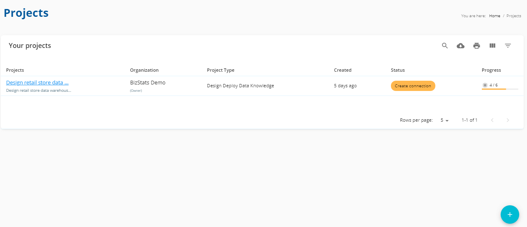Sort by the Created column header
527x227 pixels.
(343, 70)
